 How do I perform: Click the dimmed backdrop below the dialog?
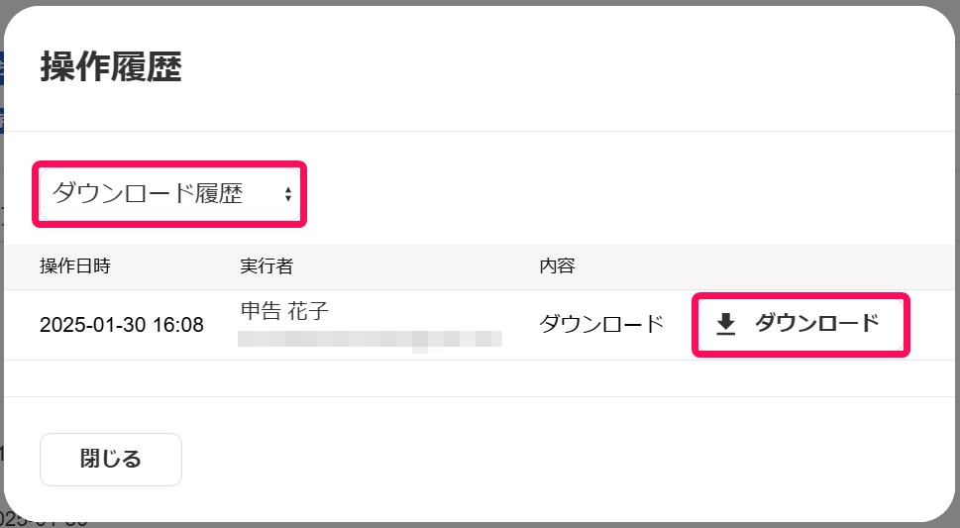[x=495, y=524]
